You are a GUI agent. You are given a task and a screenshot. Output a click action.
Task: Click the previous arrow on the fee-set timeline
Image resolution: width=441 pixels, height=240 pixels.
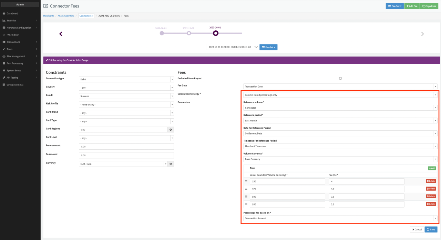tap(61, 34)
